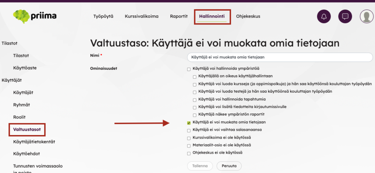Click the Priima logo

(35, 16)
